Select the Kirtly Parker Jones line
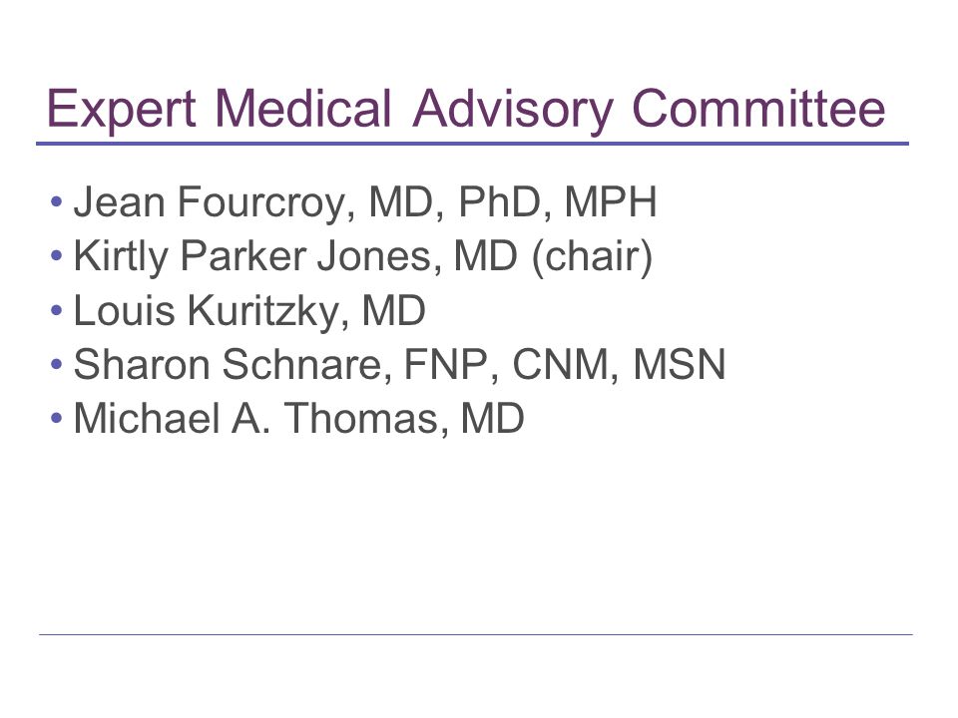Viewport: 958px width, 718px height. (x=363, y=256)
